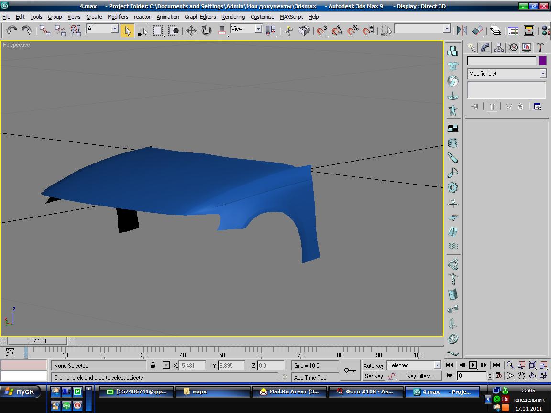
Task: Click the purple object color swatch
Action: 542,61
